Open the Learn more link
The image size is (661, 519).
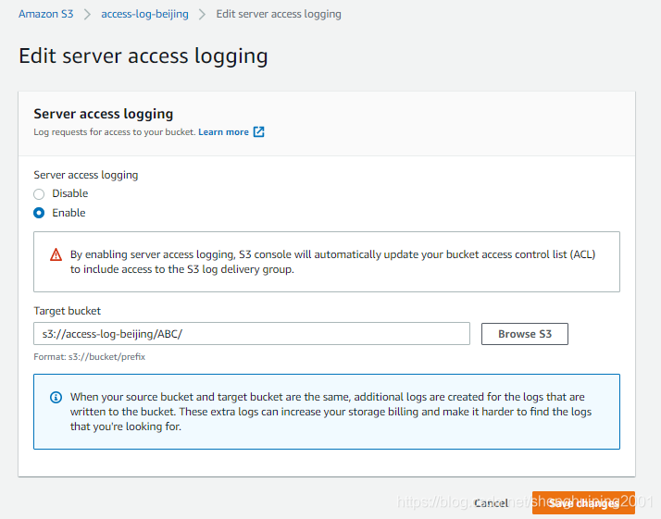click(223, 132)
